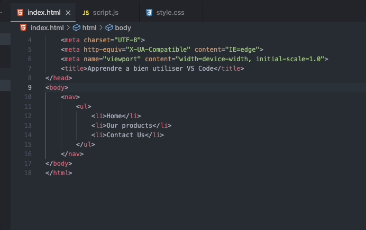
Task: Open index.html breadcrumb item
Action: click(47, 28)
